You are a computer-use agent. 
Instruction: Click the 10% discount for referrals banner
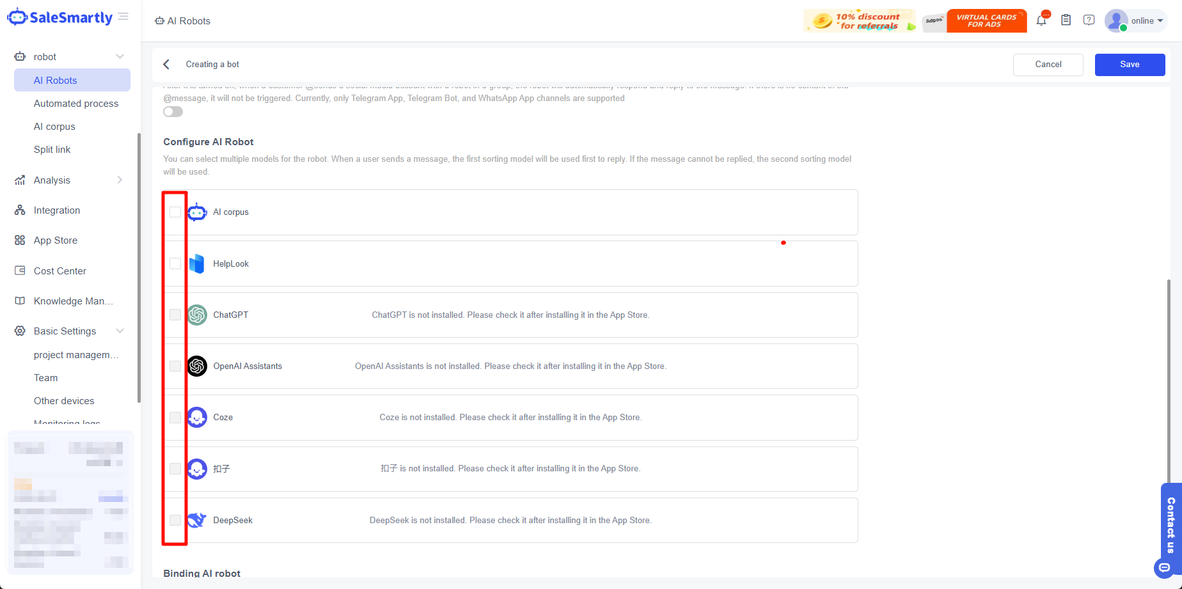[x=859, y=21]
